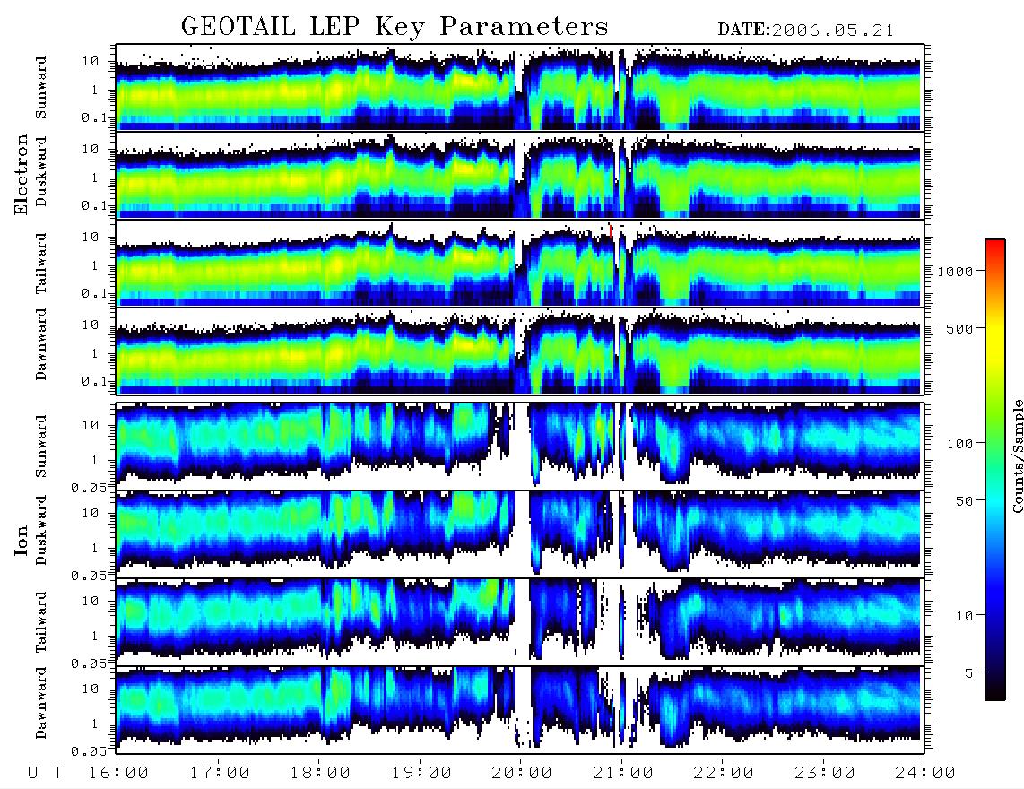Click inside the Ion Sunward spectrogram
The image size is (1024, 789).
pyautogui.click(x=520, y=446)
